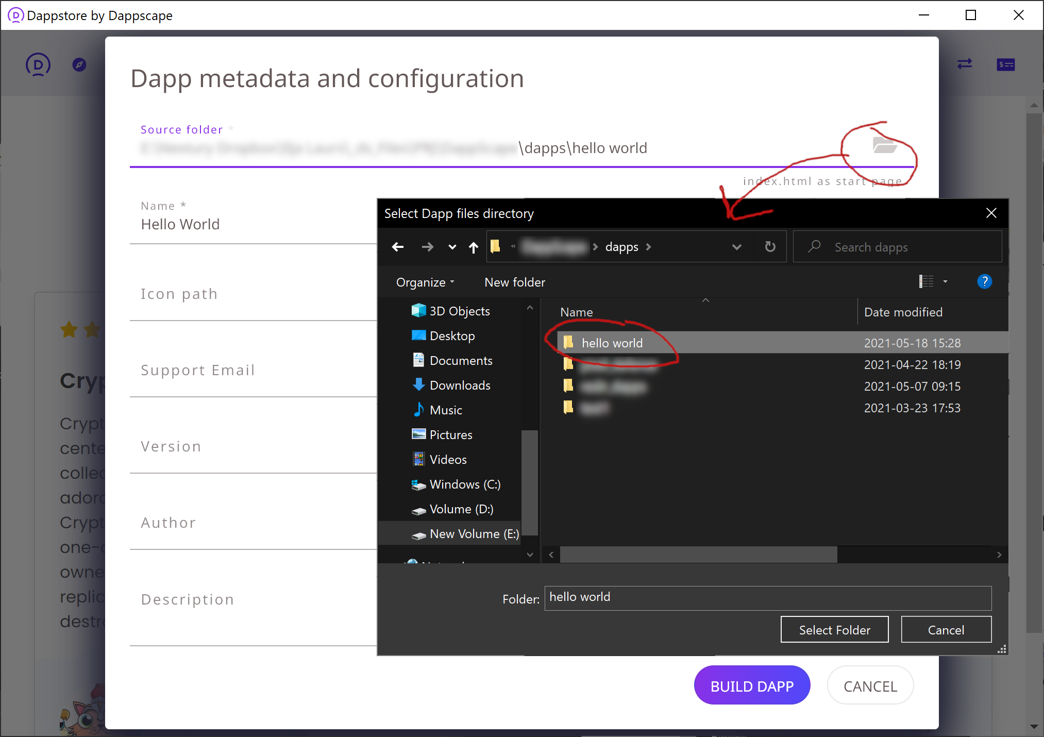Viewport: 1044px width, 737px height.
Task: Select Downloads in navigation pane
Action: 451,386
